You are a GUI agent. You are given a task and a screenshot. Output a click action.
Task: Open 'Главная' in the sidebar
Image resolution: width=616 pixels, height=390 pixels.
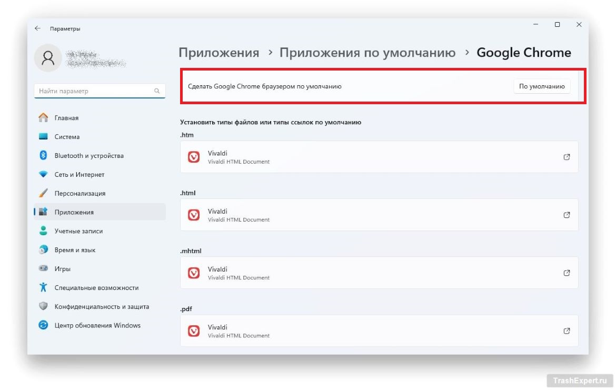pyautogui.click(x=66, y=118)
